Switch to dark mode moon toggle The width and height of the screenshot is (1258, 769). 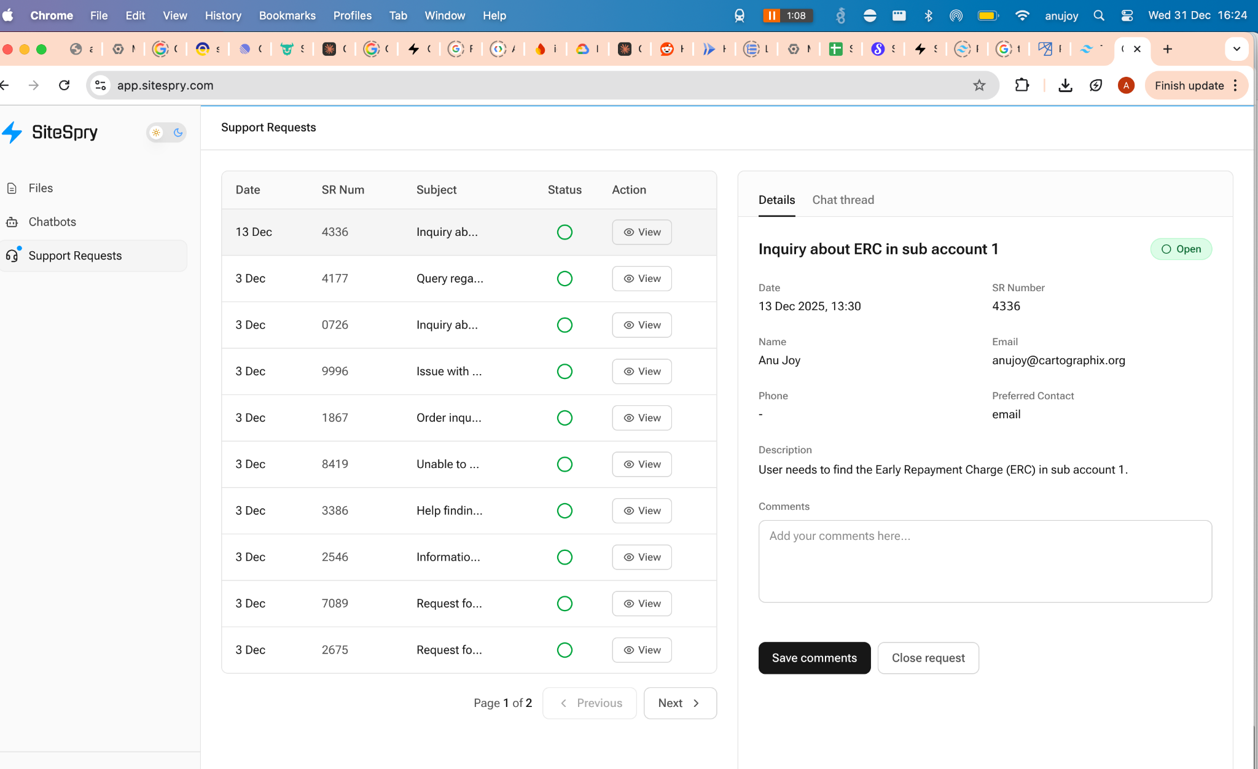[x=178, y=132]
